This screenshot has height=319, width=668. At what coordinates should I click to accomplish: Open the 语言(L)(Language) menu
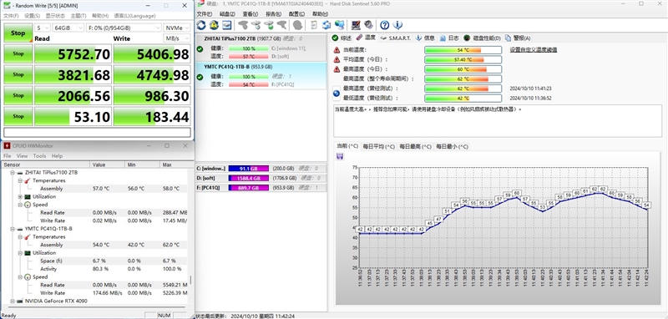pos(134,16)
